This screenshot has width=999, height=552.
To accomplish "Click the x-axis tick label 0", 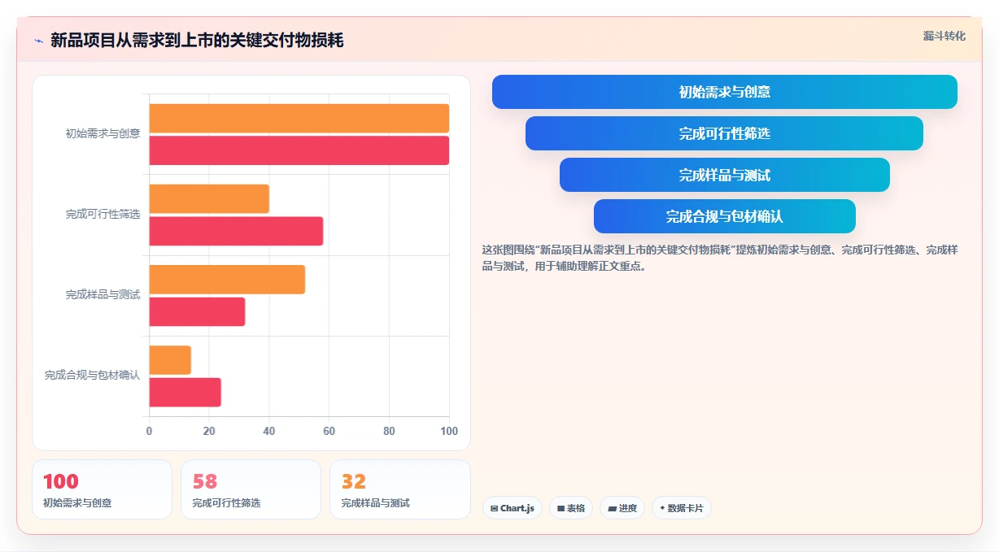I will pyautogui.click(x=149, y=431).
